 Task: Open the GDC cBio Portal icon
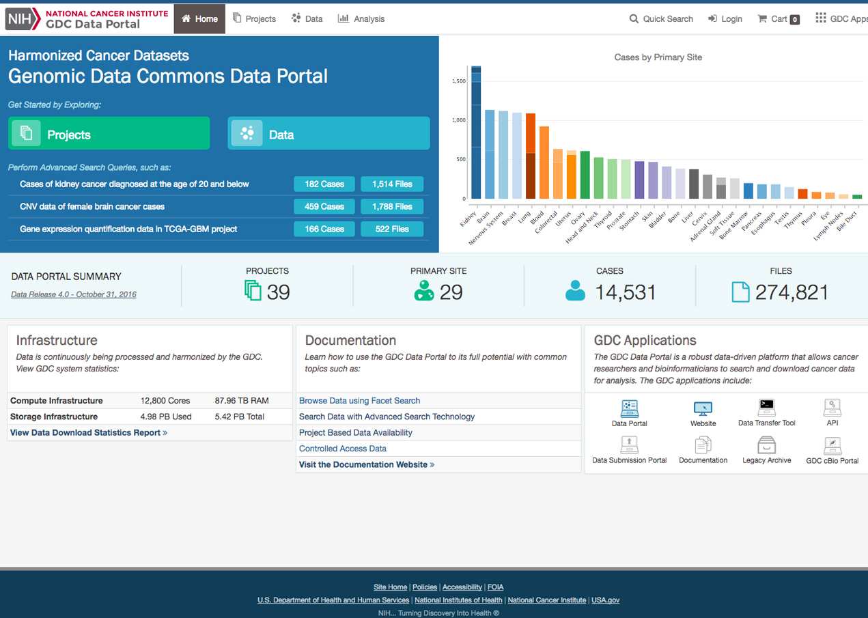pos(832,446)
